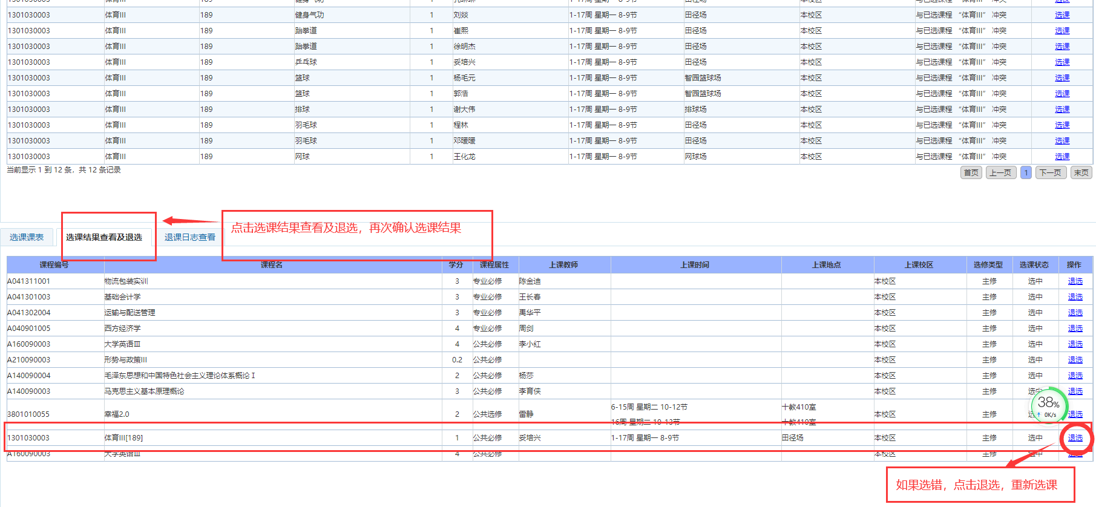Open the floating 38% speed monitor widget
1096x507 pixels.
click(1049, 406)
